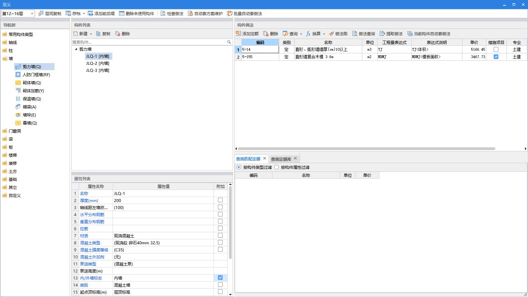
Task: Click 删除 icon in 构件做法 toolbar
Action: click(x=266, y=34)
